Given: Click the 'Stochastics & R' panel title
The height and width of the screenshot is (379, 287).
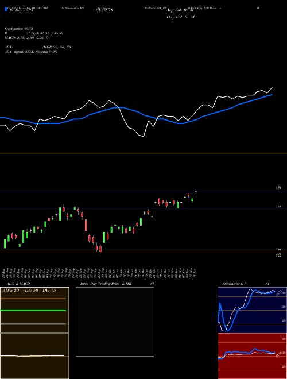Looking at the screenshot, I should [x=235, y=284].
